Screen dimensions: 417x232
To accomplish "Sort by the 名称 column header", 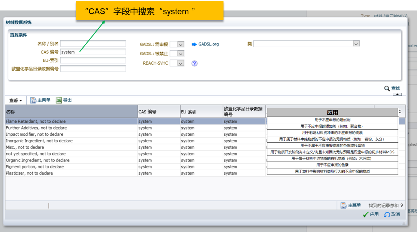I will pos(72,112).
